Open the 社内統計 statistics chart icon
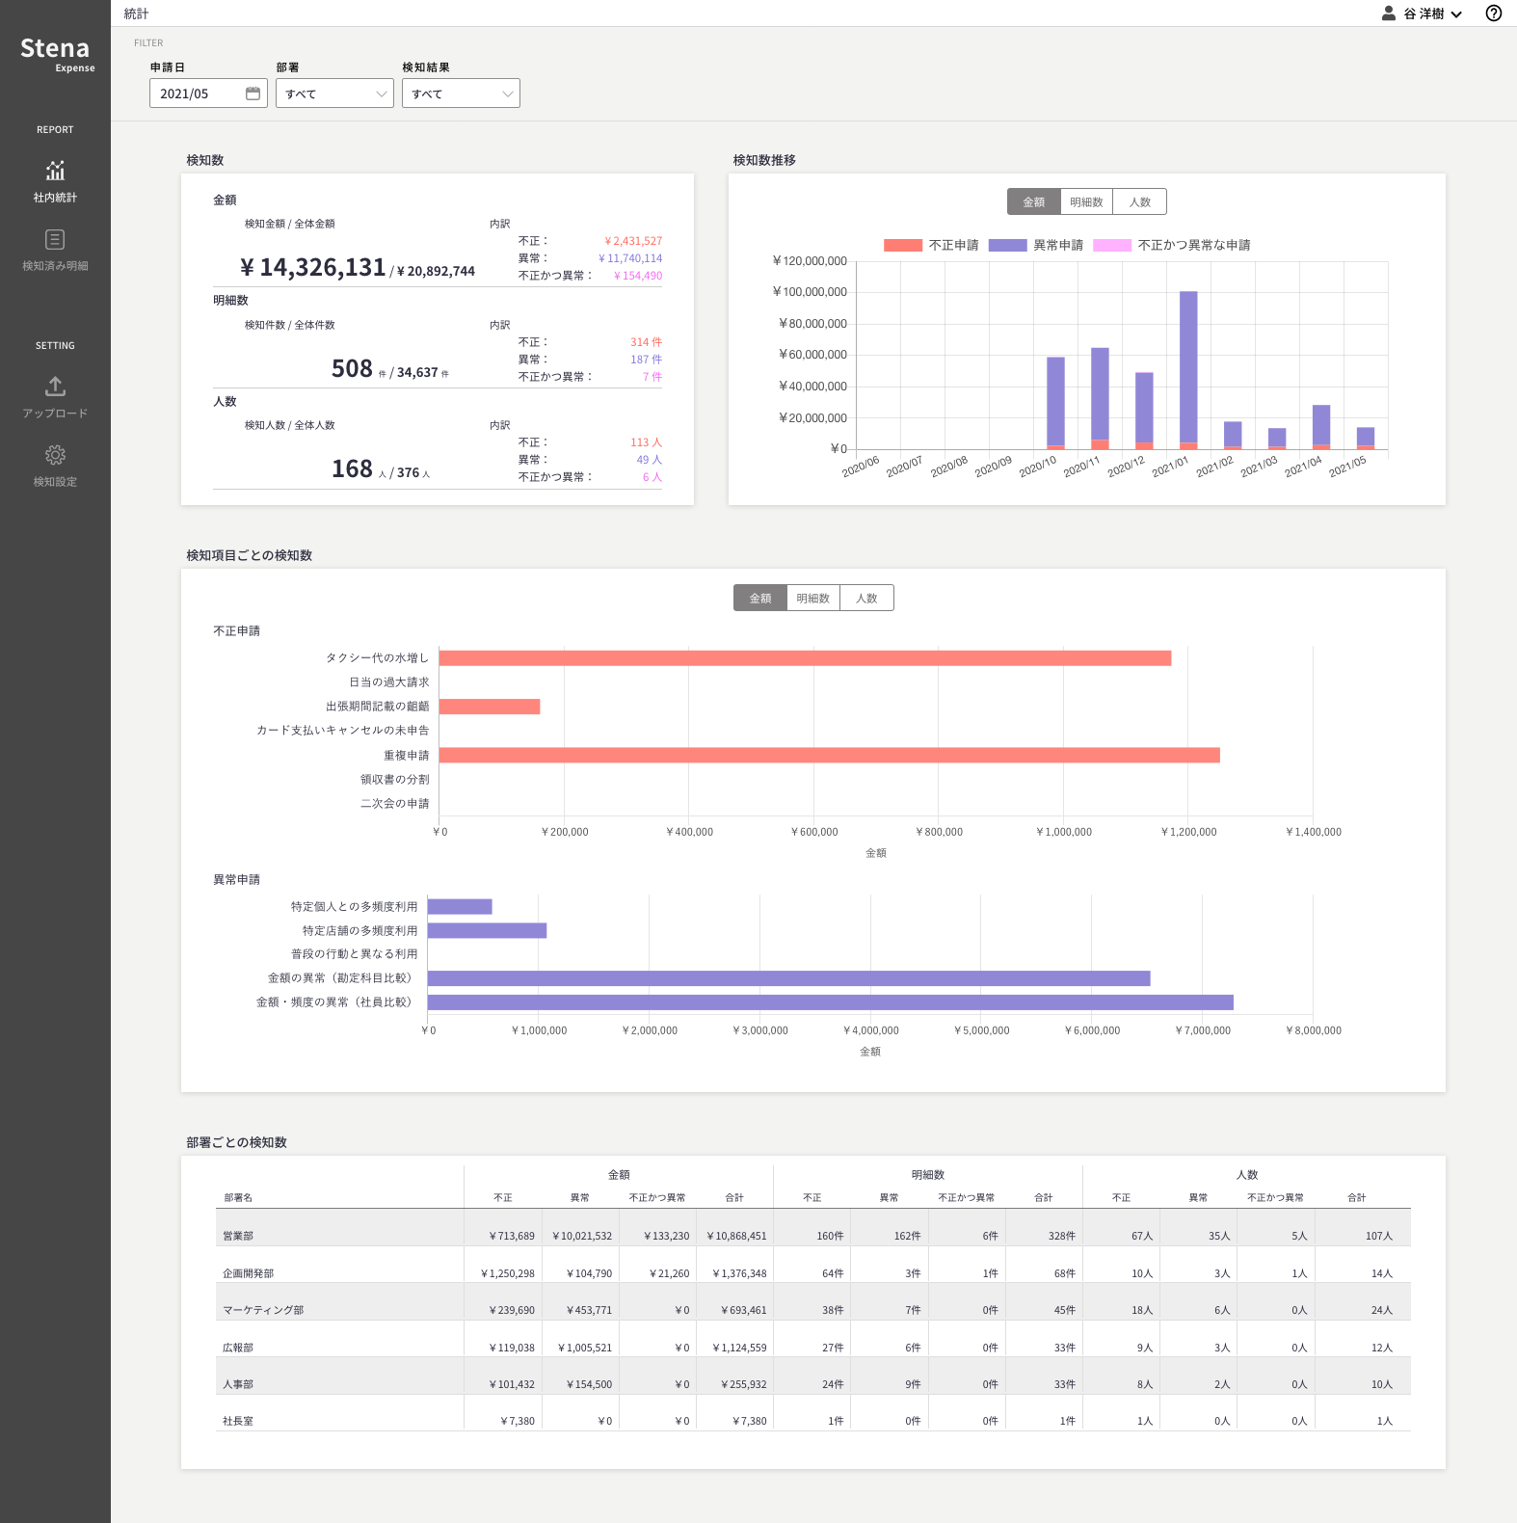This screenshot has height=1523, width=1517. pos(55,171)
